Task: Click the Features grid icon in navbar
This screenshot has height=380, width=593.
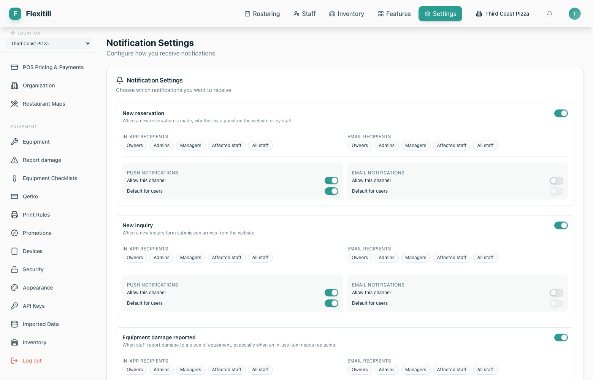Action: (x=381, y=14)
